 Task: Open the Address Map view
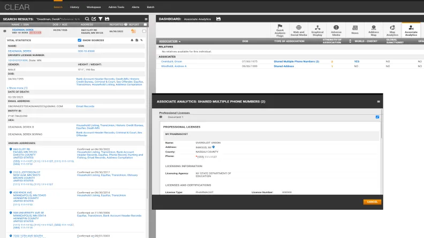374,29
